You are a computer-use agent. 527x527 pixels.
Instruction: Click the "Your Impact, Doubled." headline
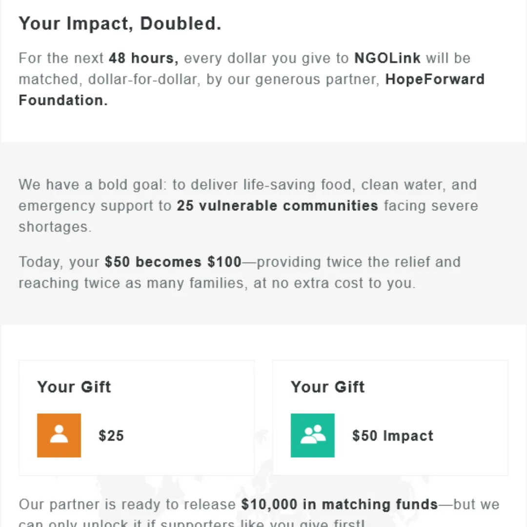120,24
